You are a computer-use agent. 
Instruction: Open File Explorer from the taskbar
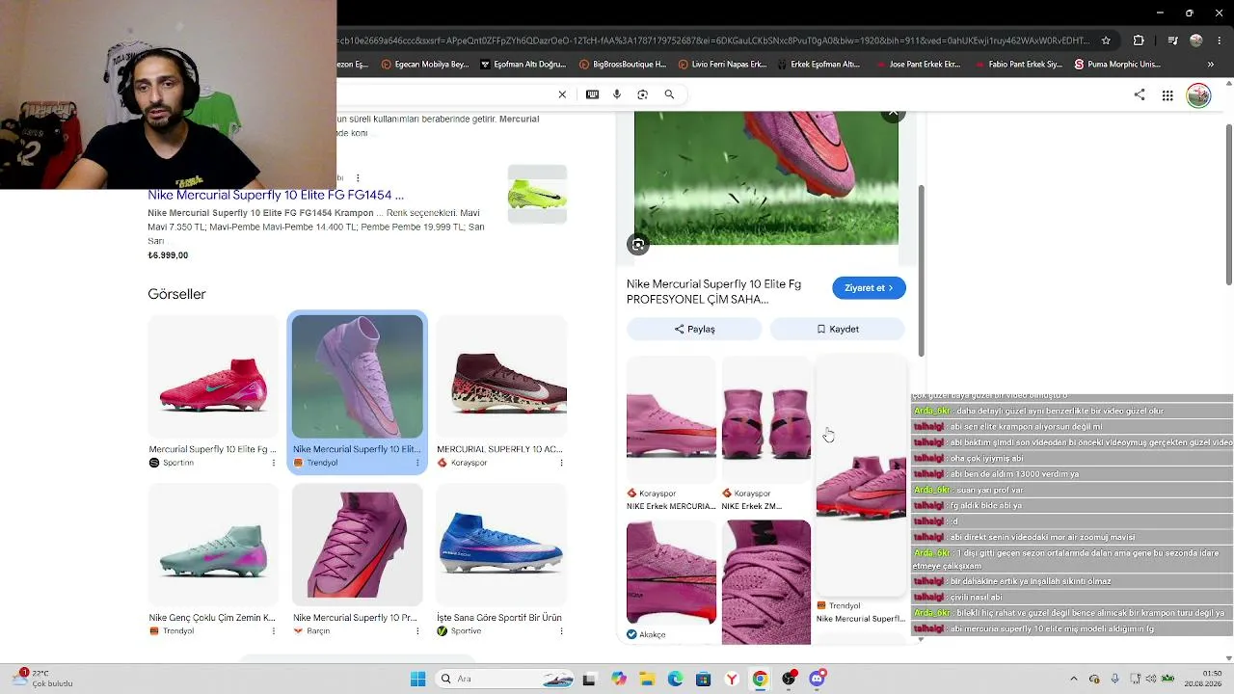click(647, 679)
